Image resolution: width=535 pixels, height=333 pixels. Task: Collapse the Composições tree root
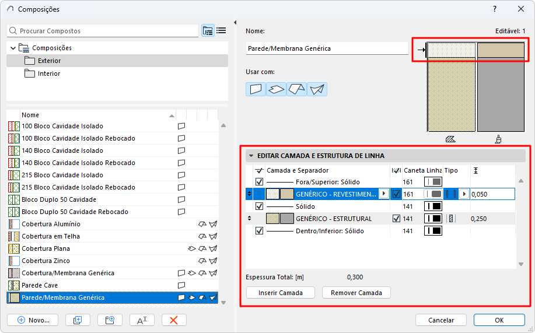(x=13, y=48)
